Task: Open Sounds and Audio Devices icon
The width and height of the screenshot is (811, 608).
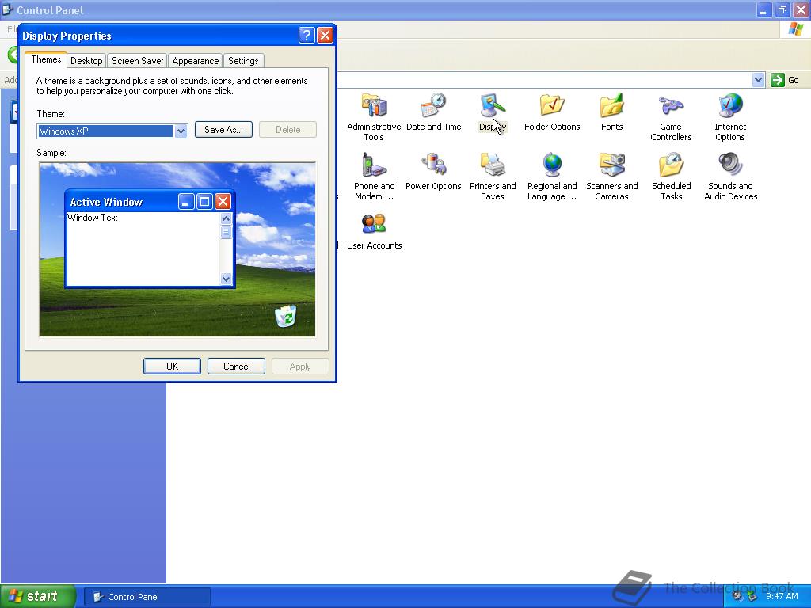Action: point(730,165)
